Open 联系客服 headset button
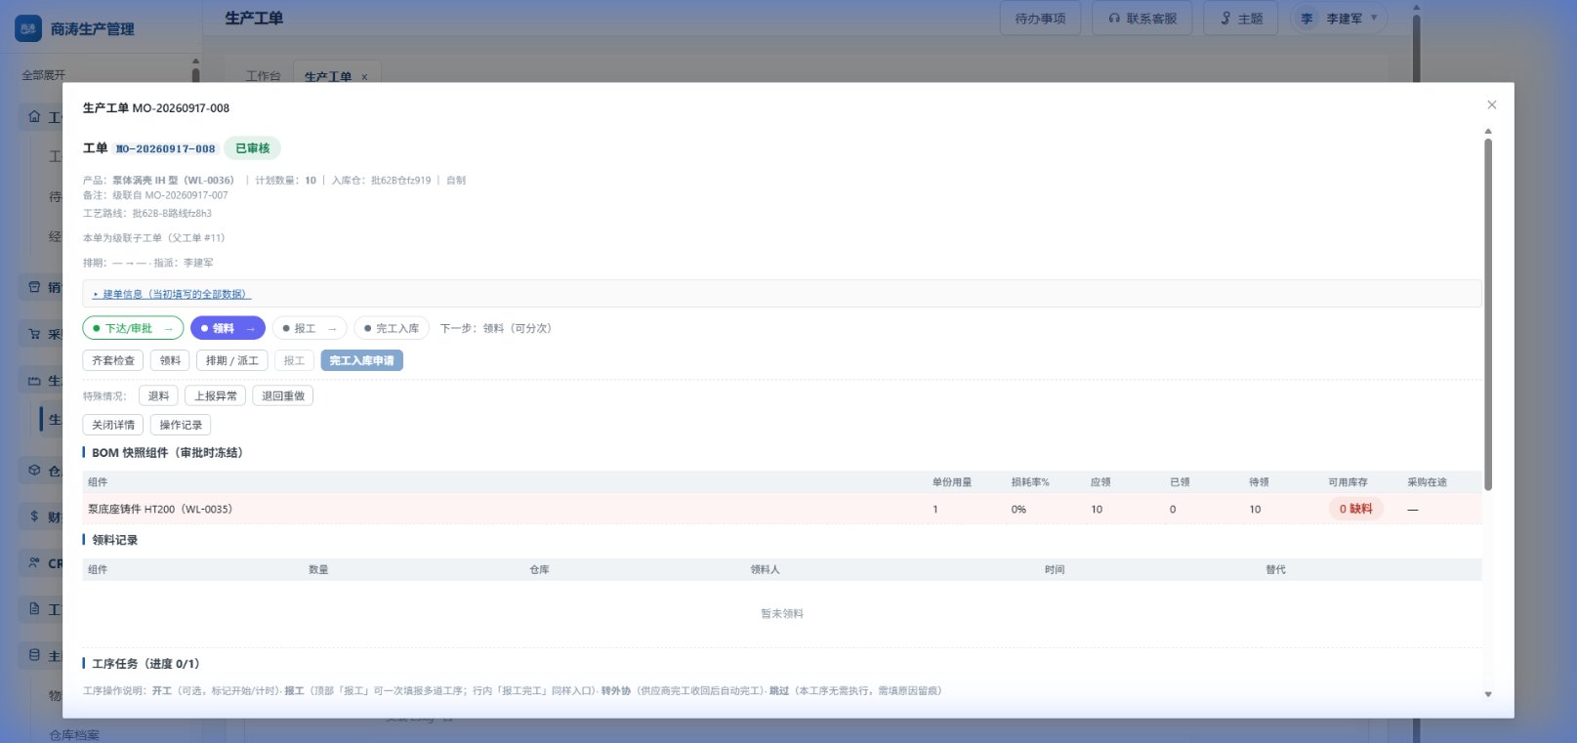This screenshot has height=743, width=1577. tap(1142, 19)
